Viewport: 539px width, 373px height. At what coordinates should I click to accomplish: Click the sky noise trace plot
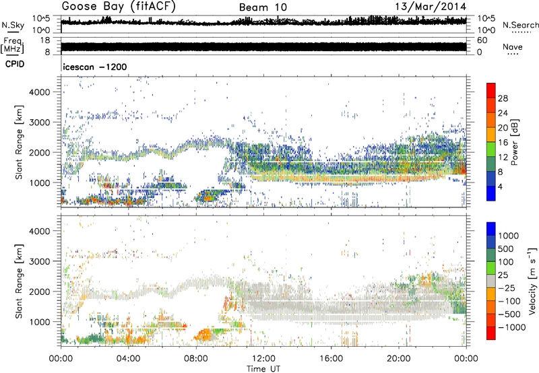pyautogui.click(x=263, y=22)
